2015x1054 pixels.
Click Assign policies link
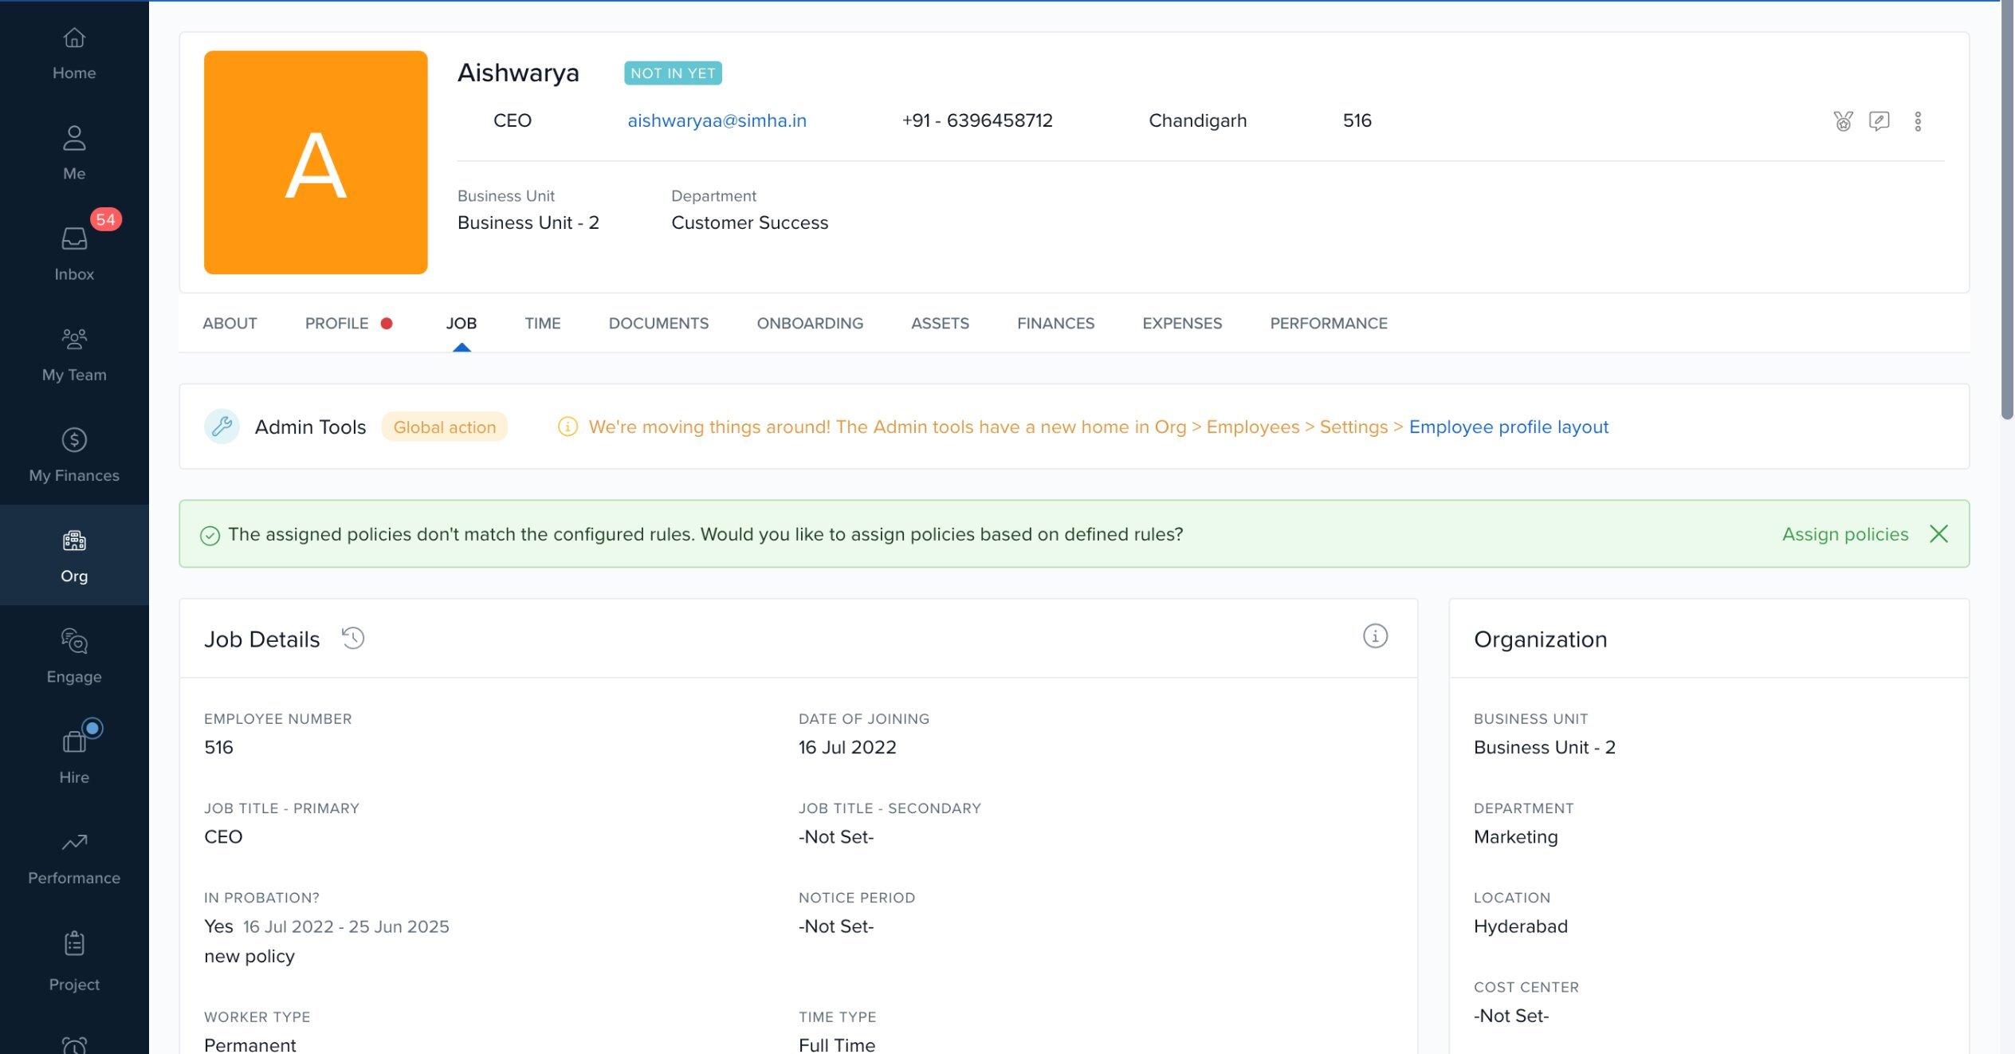click(x=1844, y=533)
